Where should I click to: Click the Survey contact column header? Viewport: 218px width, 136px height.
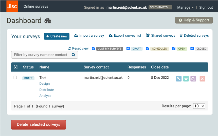96,67
